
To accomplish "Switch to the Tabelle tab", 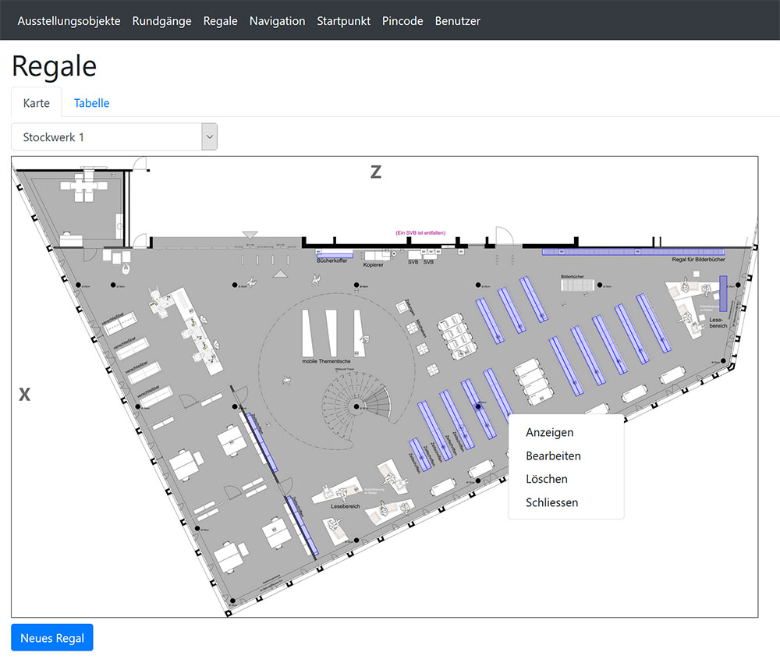I will point(91,103).
